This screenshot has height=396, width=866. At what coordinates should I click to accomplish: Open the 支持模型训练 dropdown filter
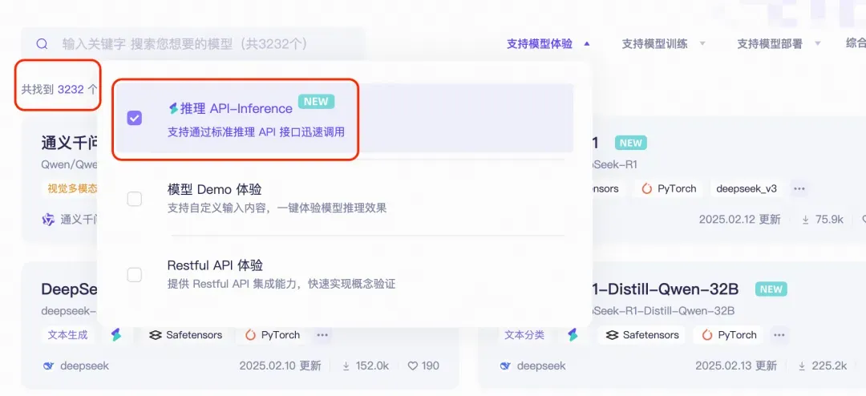click(x=663, y=43)
